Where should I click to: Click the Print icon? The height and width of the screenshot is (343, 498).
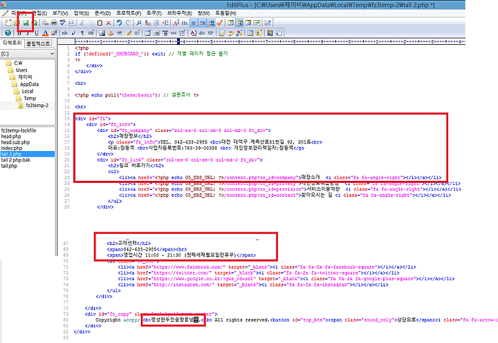(x=54, y=23)
